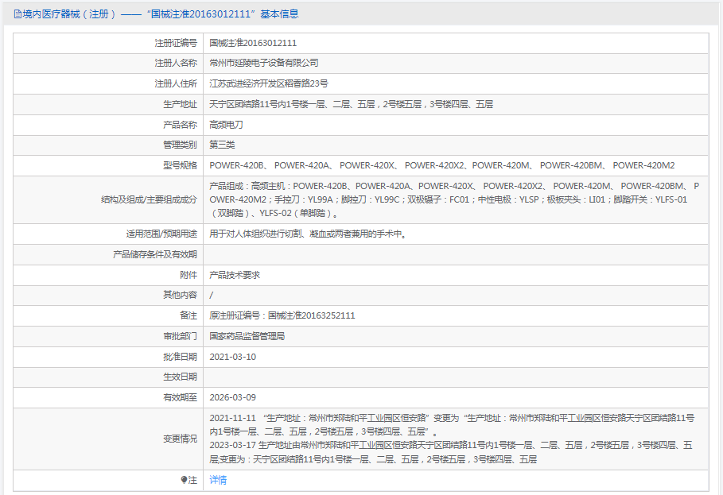Click registrant name 常州市延陵电子设备有限公司
This screenshot has width=723, height=495.
(x=264, y=63)
